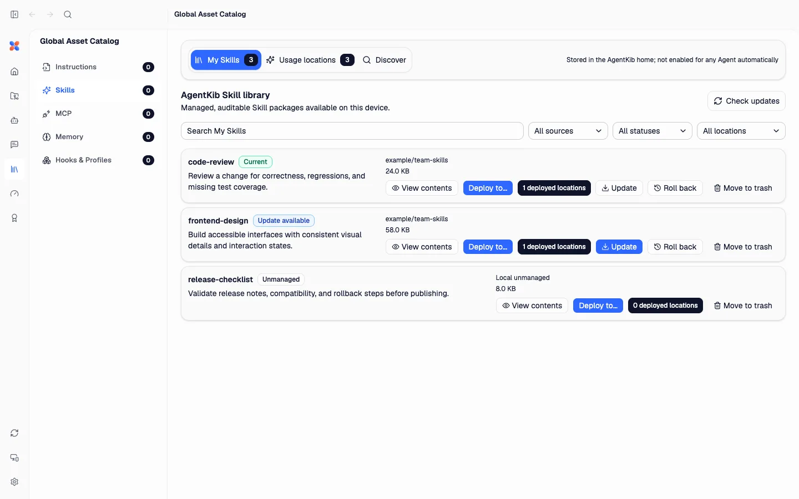Viewport: 799px width, 499px height.
Task: Click the forward navigation arrow
Action: tap(50, 14)
